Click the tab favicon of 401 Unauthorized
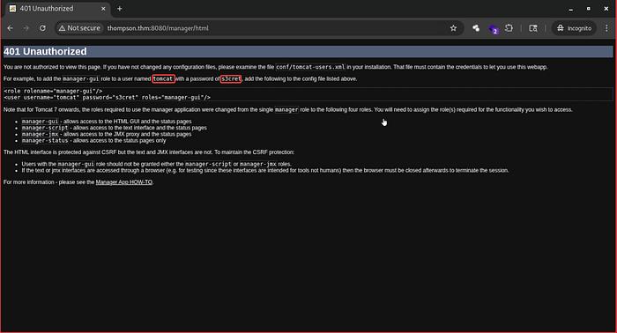 [x=12, y=9]
